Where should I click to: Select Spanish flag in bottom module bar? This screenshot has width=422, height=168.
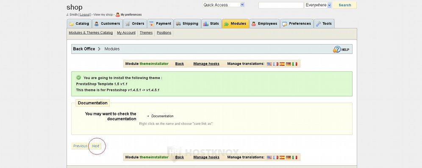[282, 157]
